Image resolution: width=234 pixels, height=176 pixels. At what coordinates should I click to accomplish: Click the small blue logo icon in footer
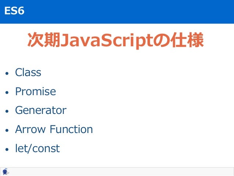click(x=6, y=172)
